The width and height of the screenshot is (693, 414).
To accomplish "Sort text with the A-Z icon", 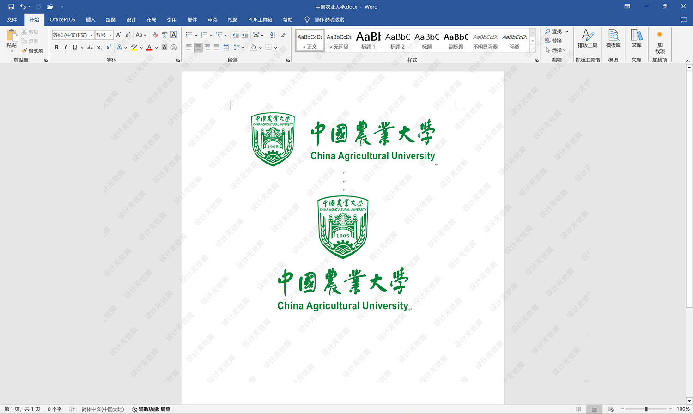I will tap(273, 35).
